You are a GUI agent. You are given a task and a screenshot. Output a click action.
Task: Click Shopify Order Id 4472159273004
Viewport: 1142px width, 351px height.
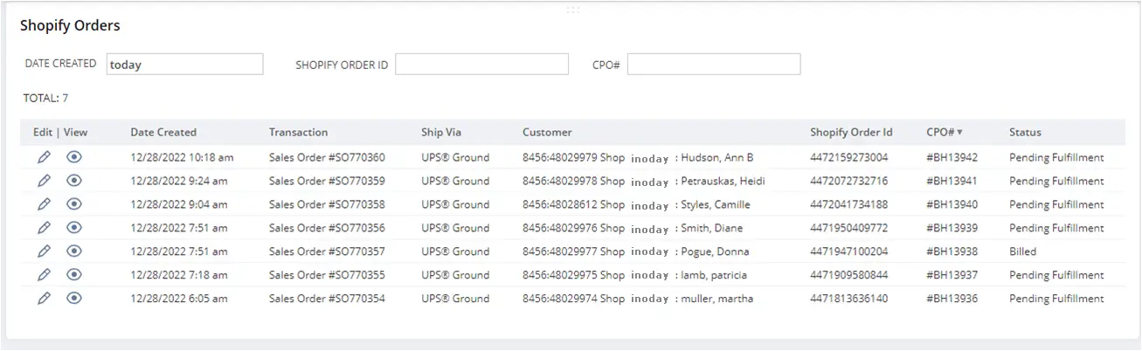tap(849, 158)
